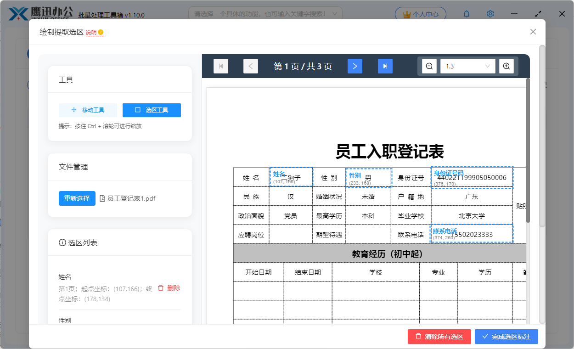
Task: Close the 绘制提取选区 dialog
Action: coord(533,32)
